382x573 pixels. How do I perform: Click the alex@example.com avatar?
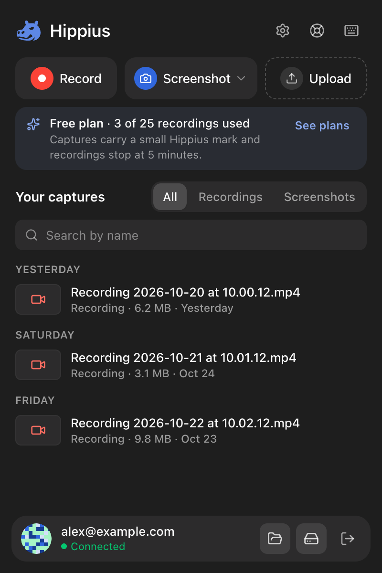click(x=36, y=539)
